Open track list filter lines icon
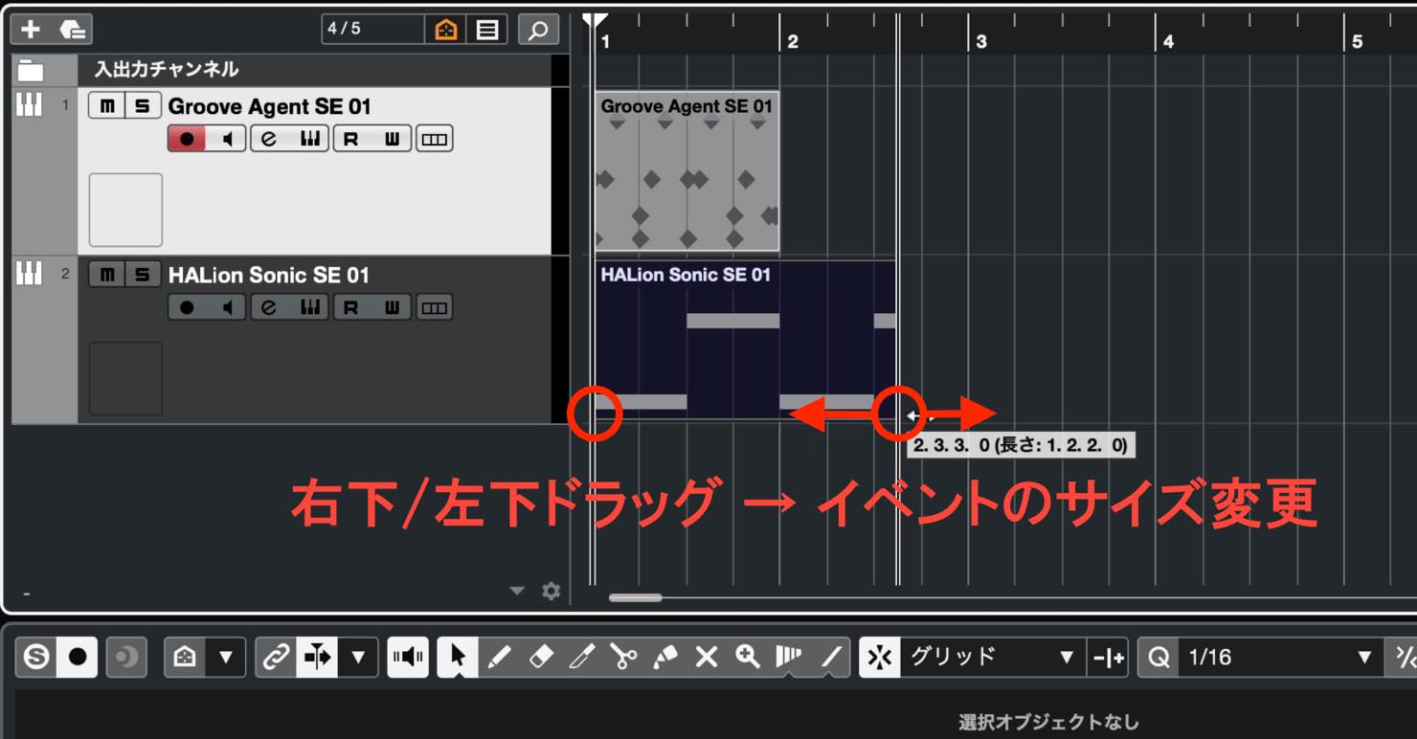 [488, 30]
